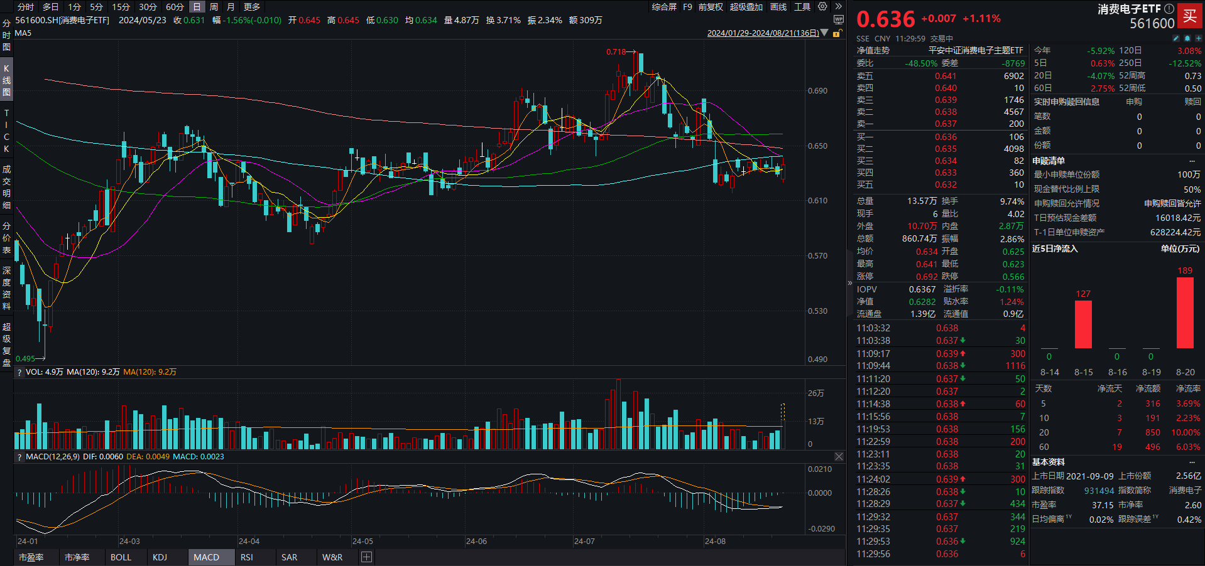Add a new indicator with plus button
This screenshot has width=1205, height=566.
coord(367,557)
